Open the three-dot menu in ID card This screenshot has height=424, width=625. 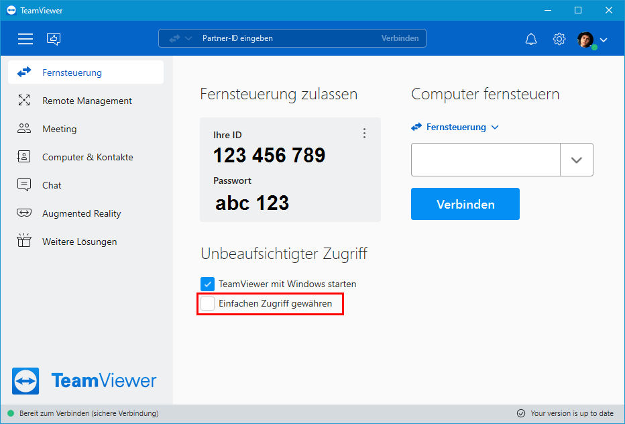(x=364, y=134)
